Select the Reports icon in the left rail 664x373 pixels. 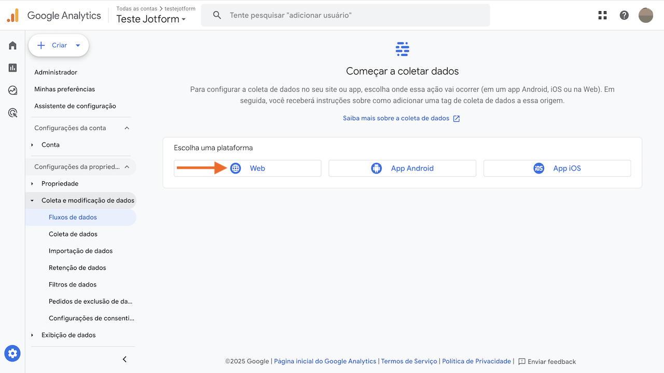[12, 67]
